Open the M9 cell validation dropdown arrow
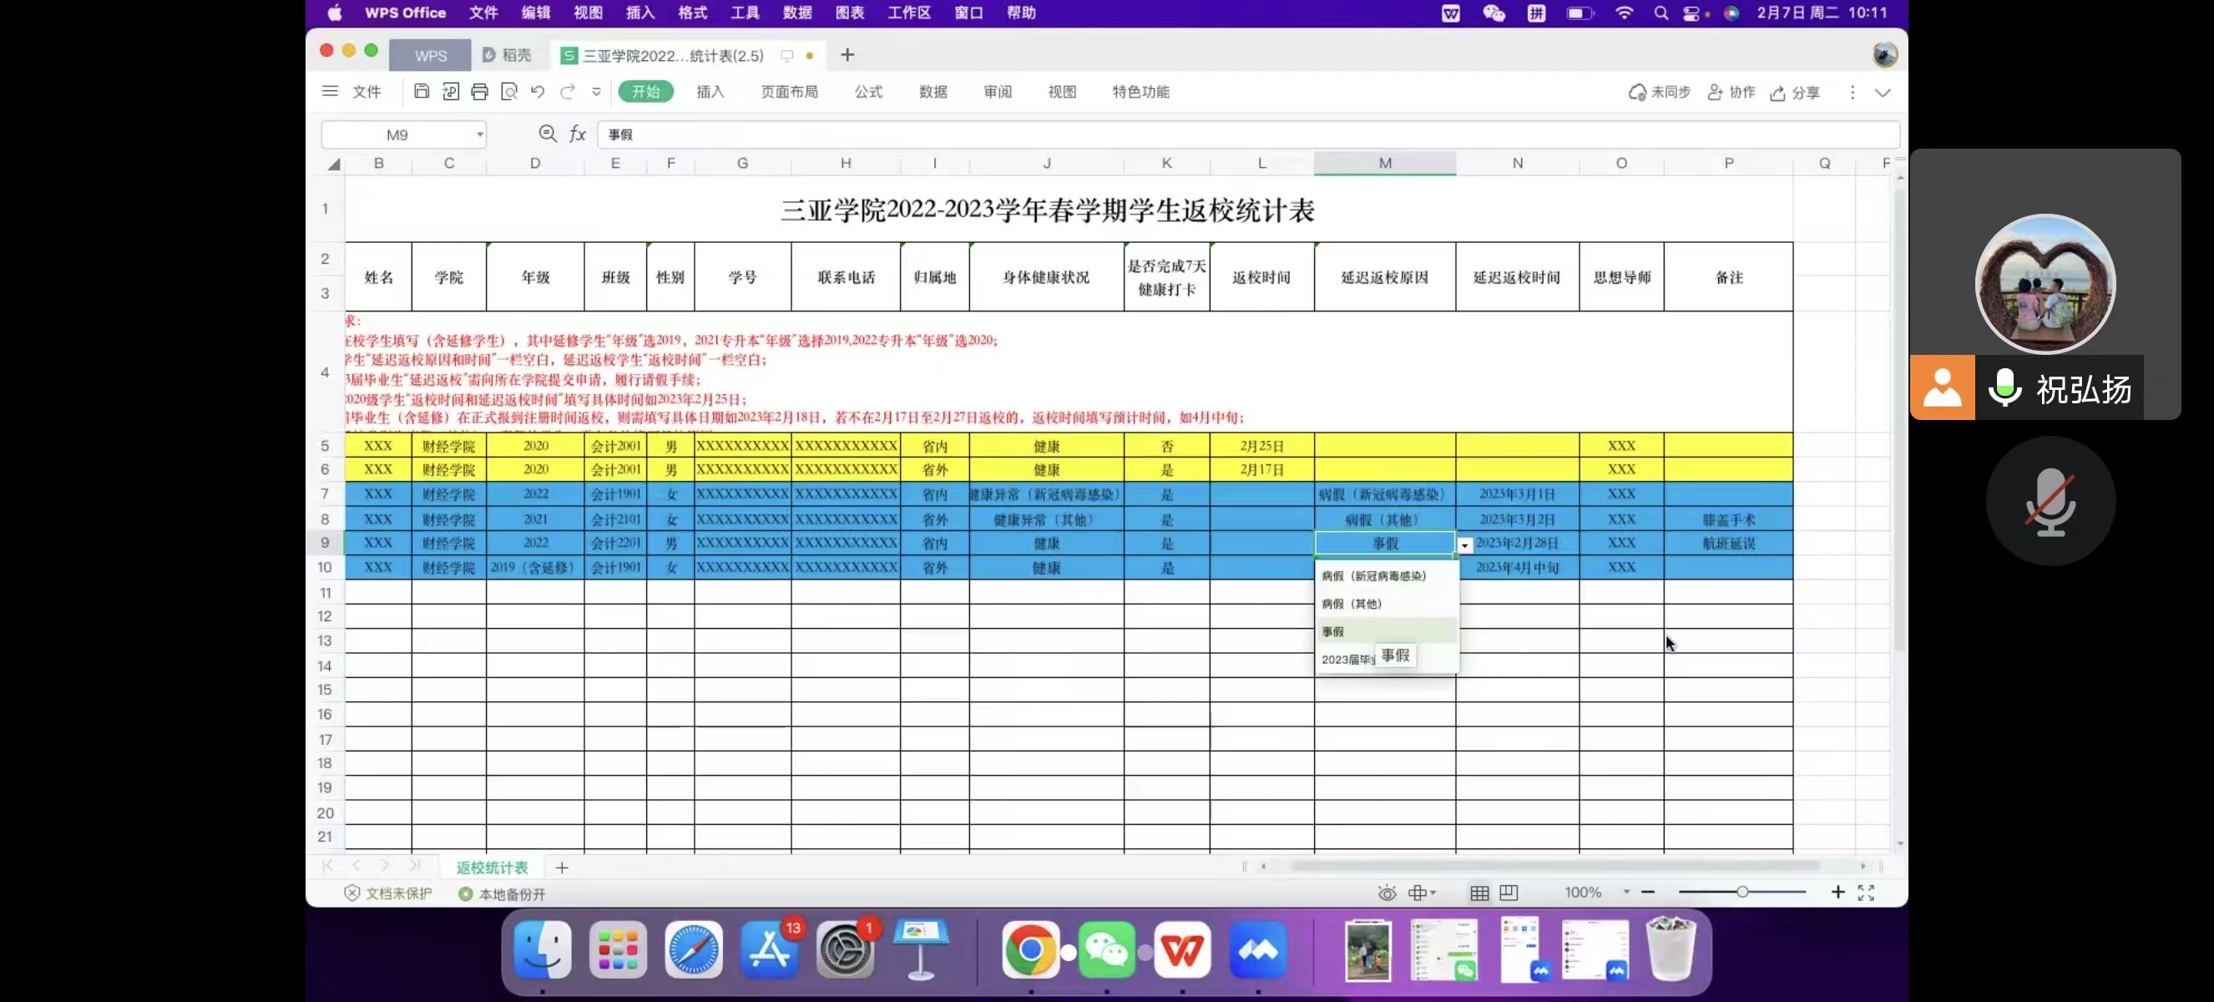 (x=1464, y=544)
